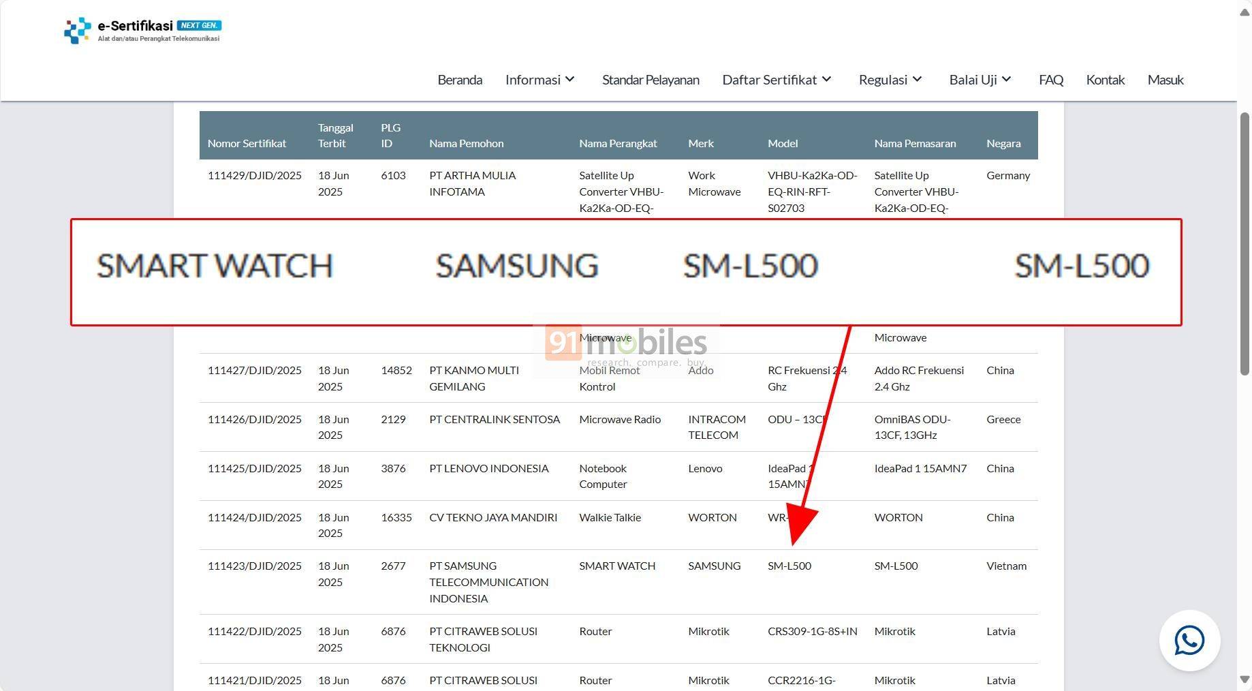Viewport: 1252px width, 691px height.
Task: Select certificate 111425/DJID/2025
Action: click(254, 468)
